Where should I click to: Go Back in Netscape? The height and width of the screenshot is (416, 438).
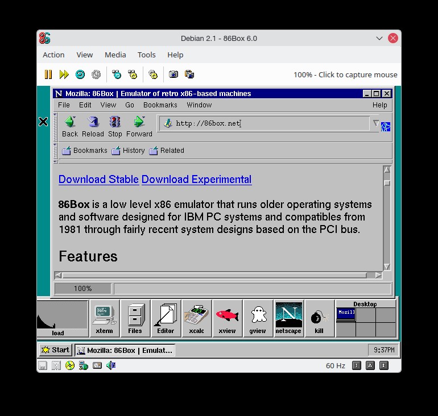[70, 127]
